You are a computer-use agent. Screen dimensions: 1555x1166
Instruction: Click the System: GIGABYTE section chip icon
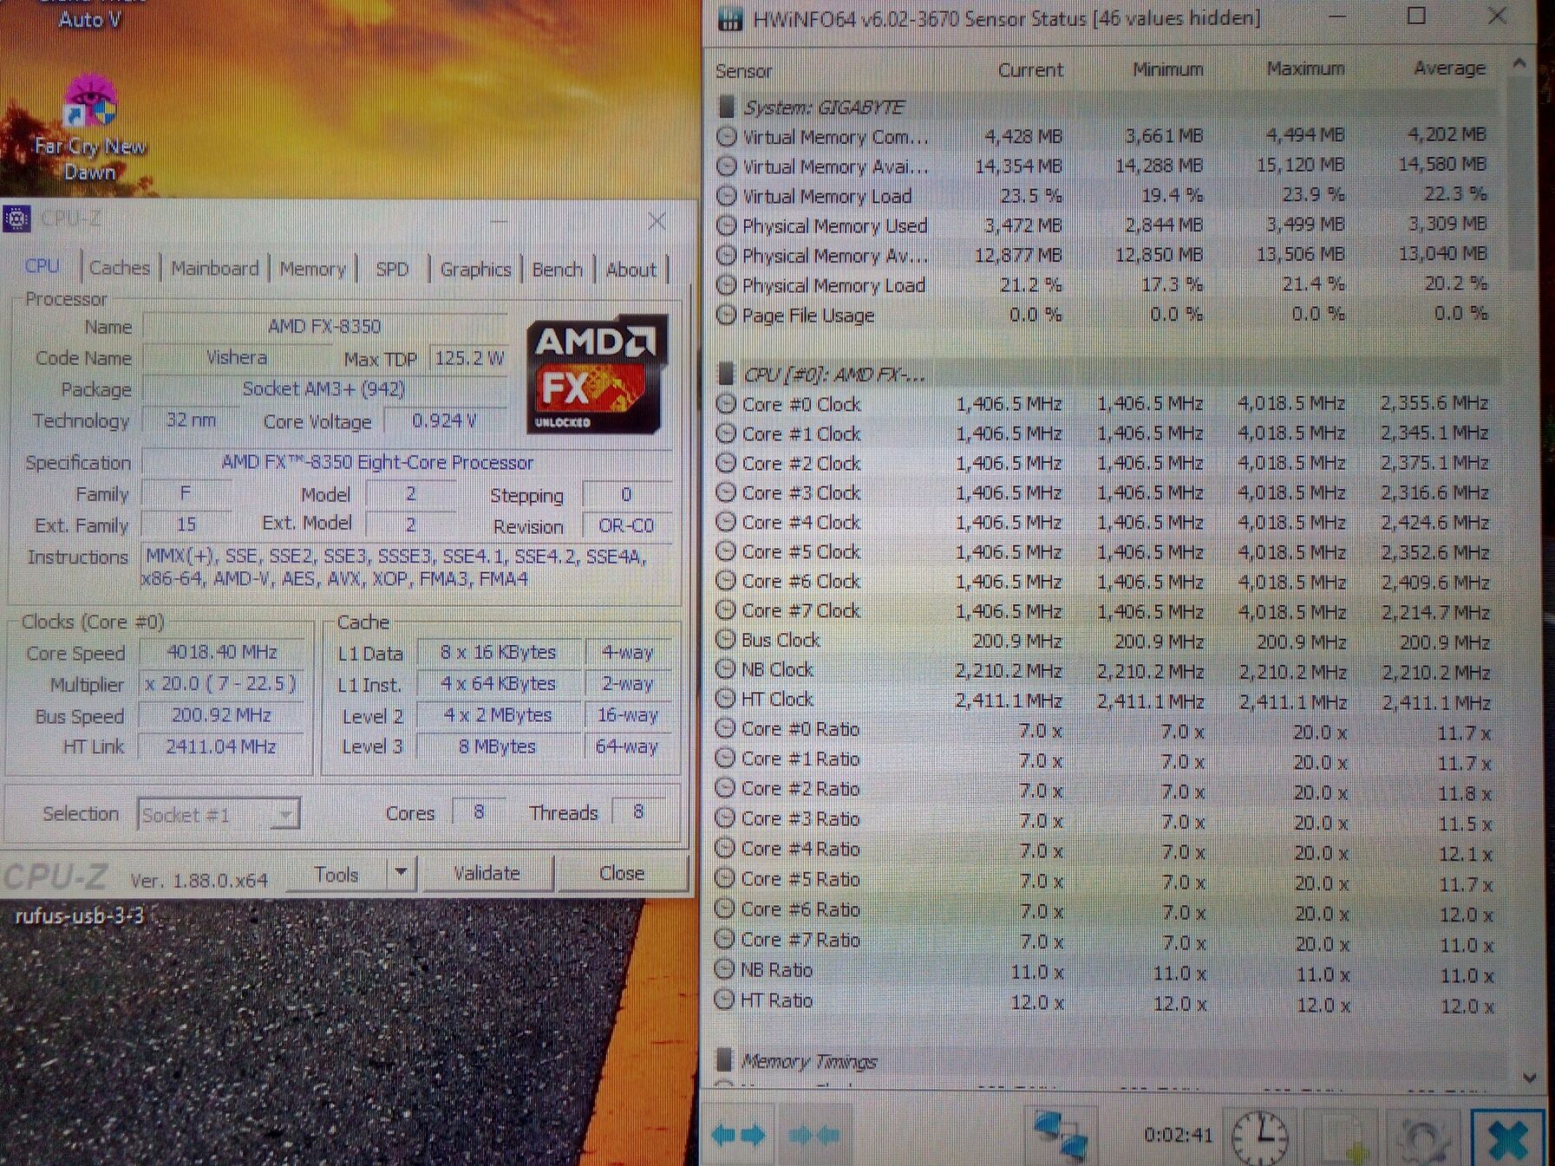pyautogui.click(x=727, y=107)
